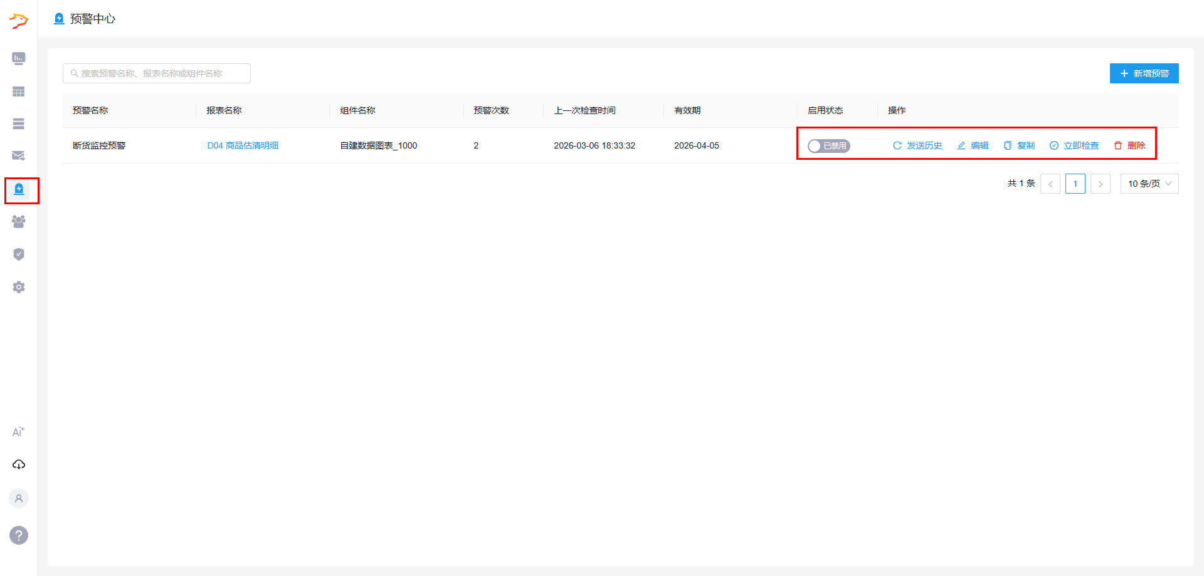Open the help question mark icon

click(19, 535)
